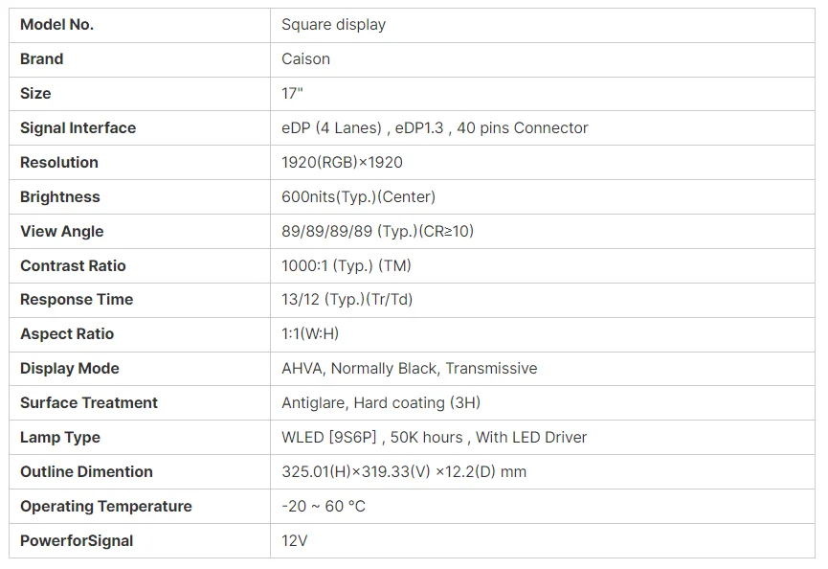The height and width of the screenshot is (569, 828).
Task: Select the "Square display" value text
Action: pyautogui.click(x=333, y=25)
